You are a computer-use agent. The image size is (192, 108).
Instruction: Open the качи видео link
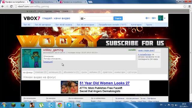[62, 18]
